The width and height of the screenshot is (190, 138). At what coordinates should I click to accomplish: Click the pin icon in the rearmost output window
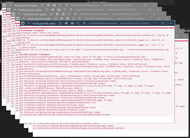(x=66, y=5)
